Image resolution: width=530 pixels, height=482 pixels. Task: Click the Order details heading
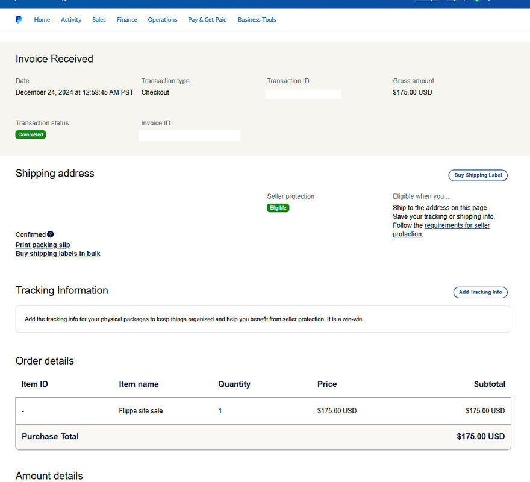[45, 361]
